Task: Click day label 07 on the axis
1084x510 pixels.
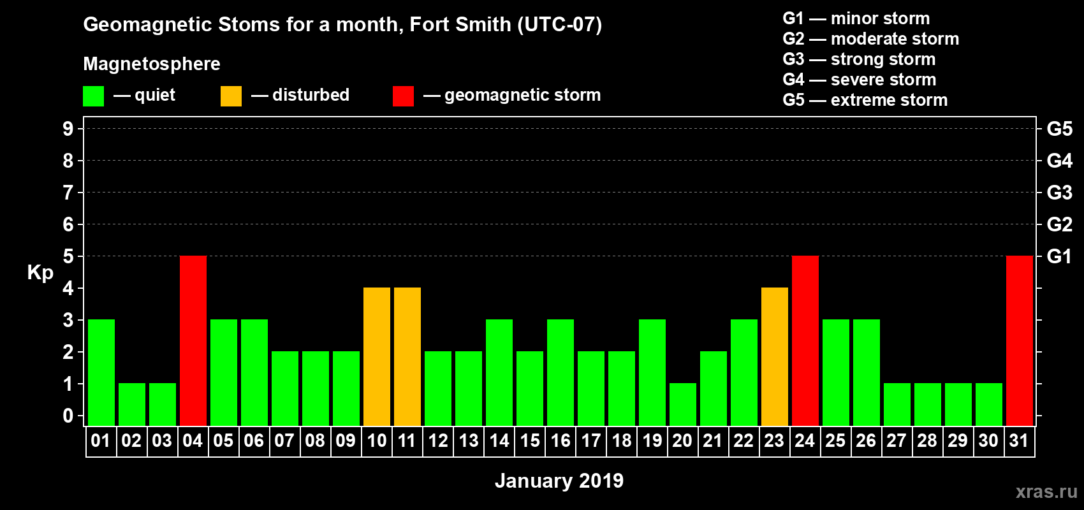Action: (284, 441)
